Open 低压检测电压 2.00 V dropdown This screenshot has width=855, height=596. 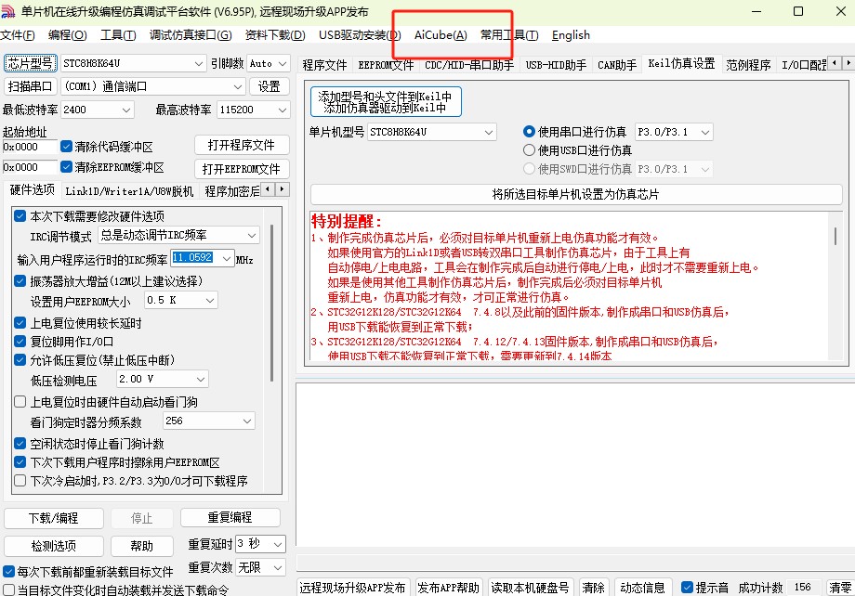coord(163,379)
